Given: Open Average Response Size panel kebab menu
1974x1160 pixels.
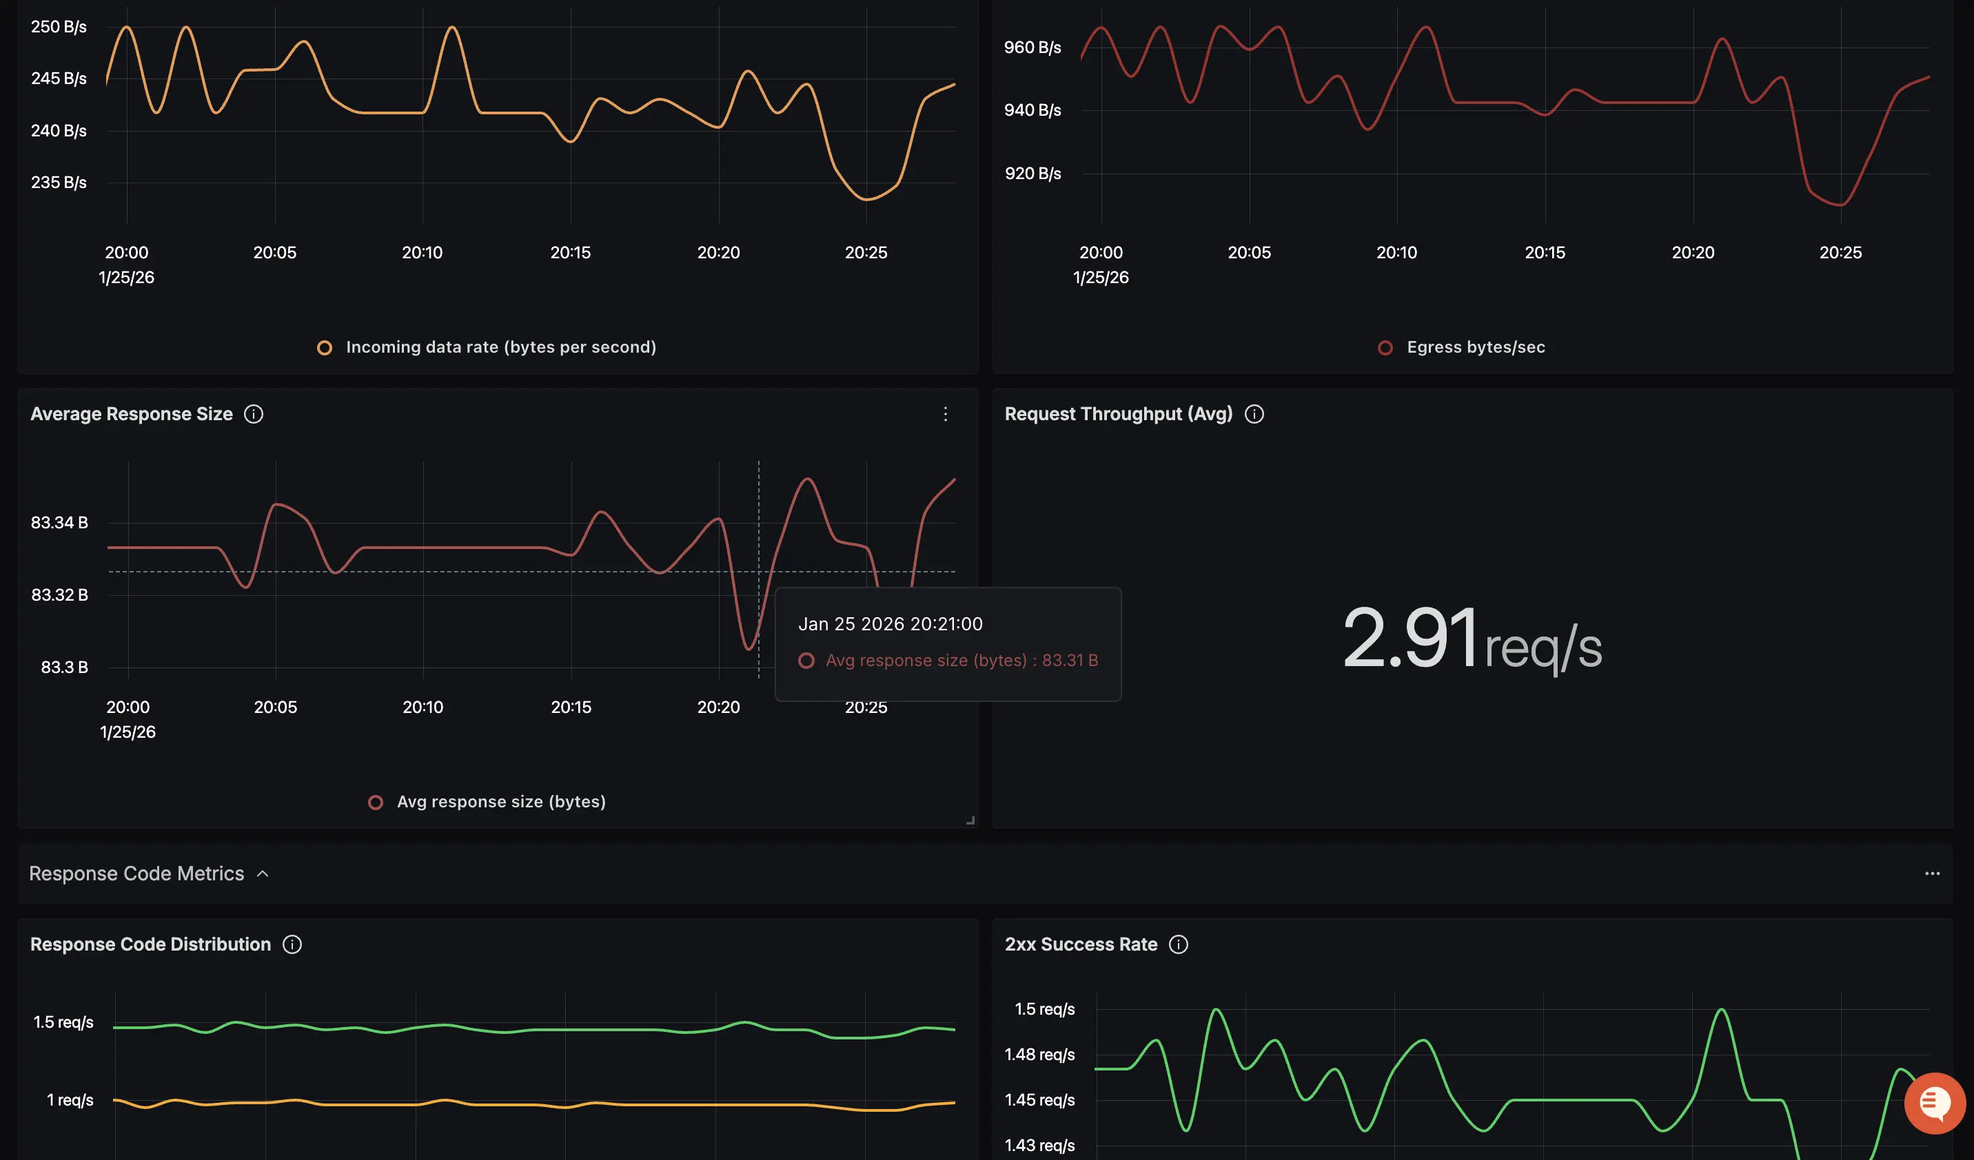Looking at the screenshot, I should [945, 414].
